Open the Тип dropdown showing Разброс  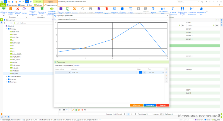[x=156, y=72]
